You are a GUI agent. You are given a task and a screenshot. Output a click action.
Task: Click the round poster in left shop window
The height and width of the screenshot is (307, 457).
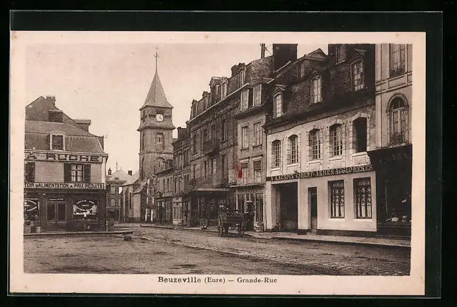[x=85, y=208]
